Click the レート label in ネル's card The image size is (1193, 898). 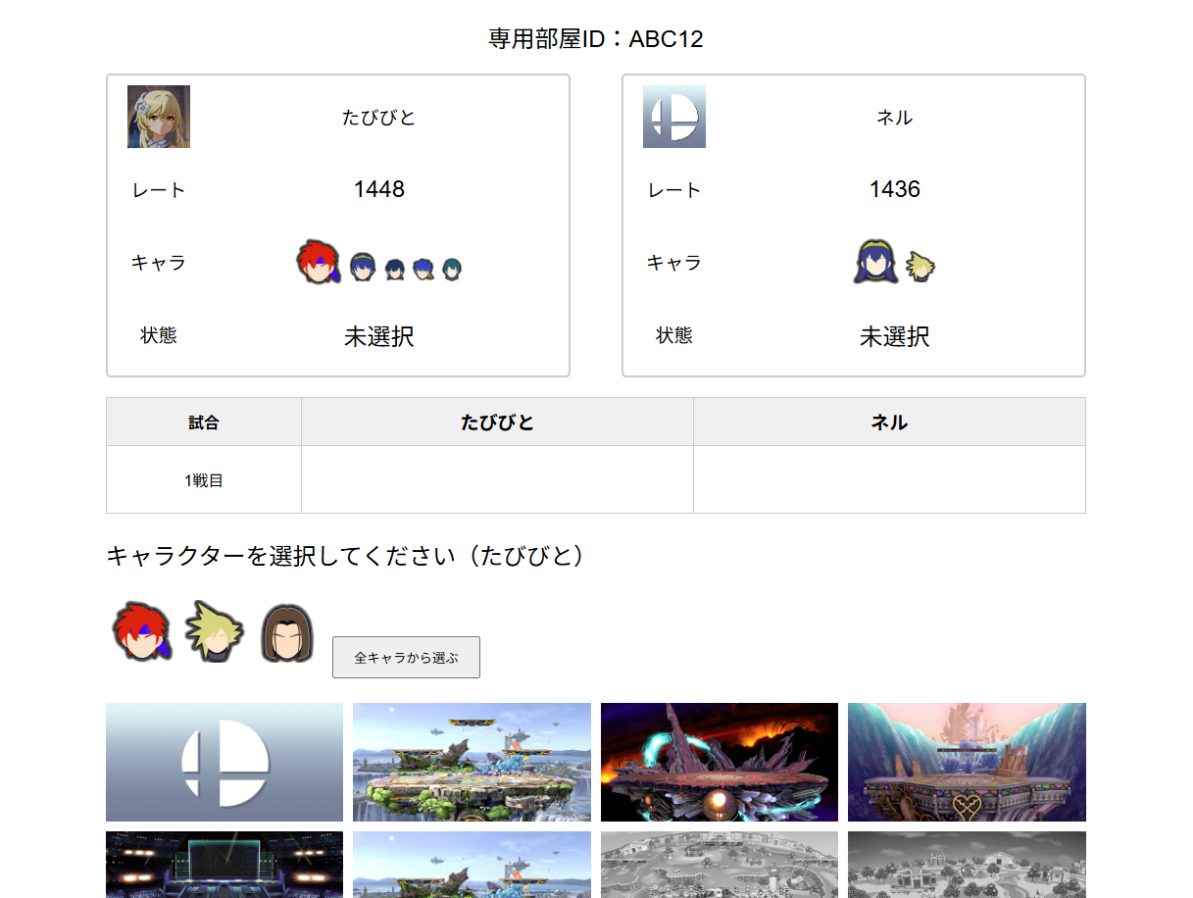(x=674, y=190)
